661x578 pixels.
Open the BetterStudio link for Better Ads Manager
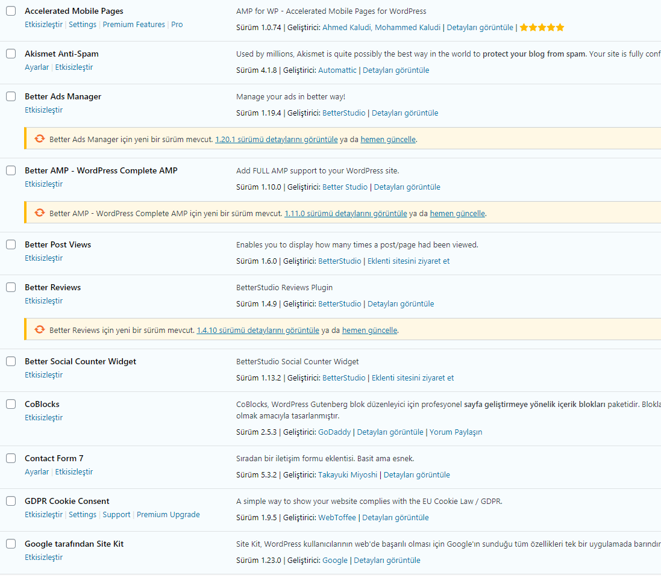[343, 113]
